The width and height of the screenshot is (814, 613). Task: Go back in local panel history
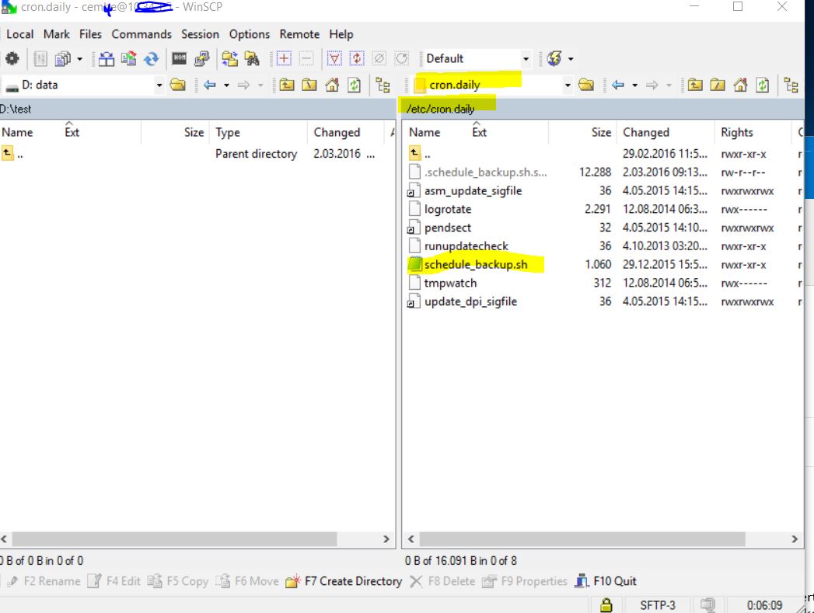209,85
